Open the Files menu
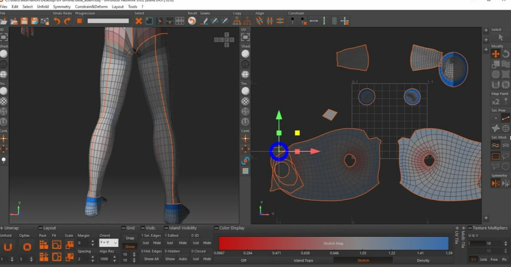The width and height of the screenshot is (511, 267). [x=3, y=7]
